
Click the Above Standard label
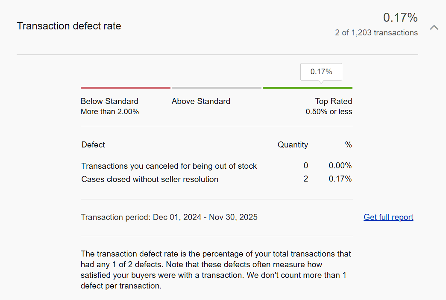point(201,101)
